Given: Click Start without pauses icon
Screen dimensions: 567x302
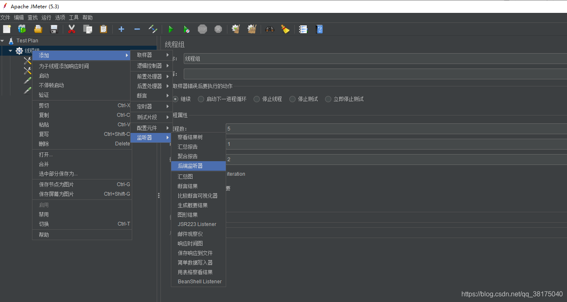Looking at the screenshot, I should pyautogui.click(x=186, y=29).
